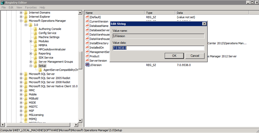Collapse the Setup key

click(x=31, y=66)
